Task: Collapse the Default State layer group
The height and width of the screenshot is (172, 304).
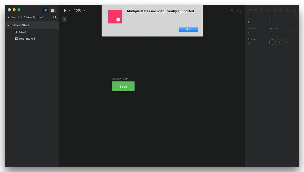Action: point(9,25)
